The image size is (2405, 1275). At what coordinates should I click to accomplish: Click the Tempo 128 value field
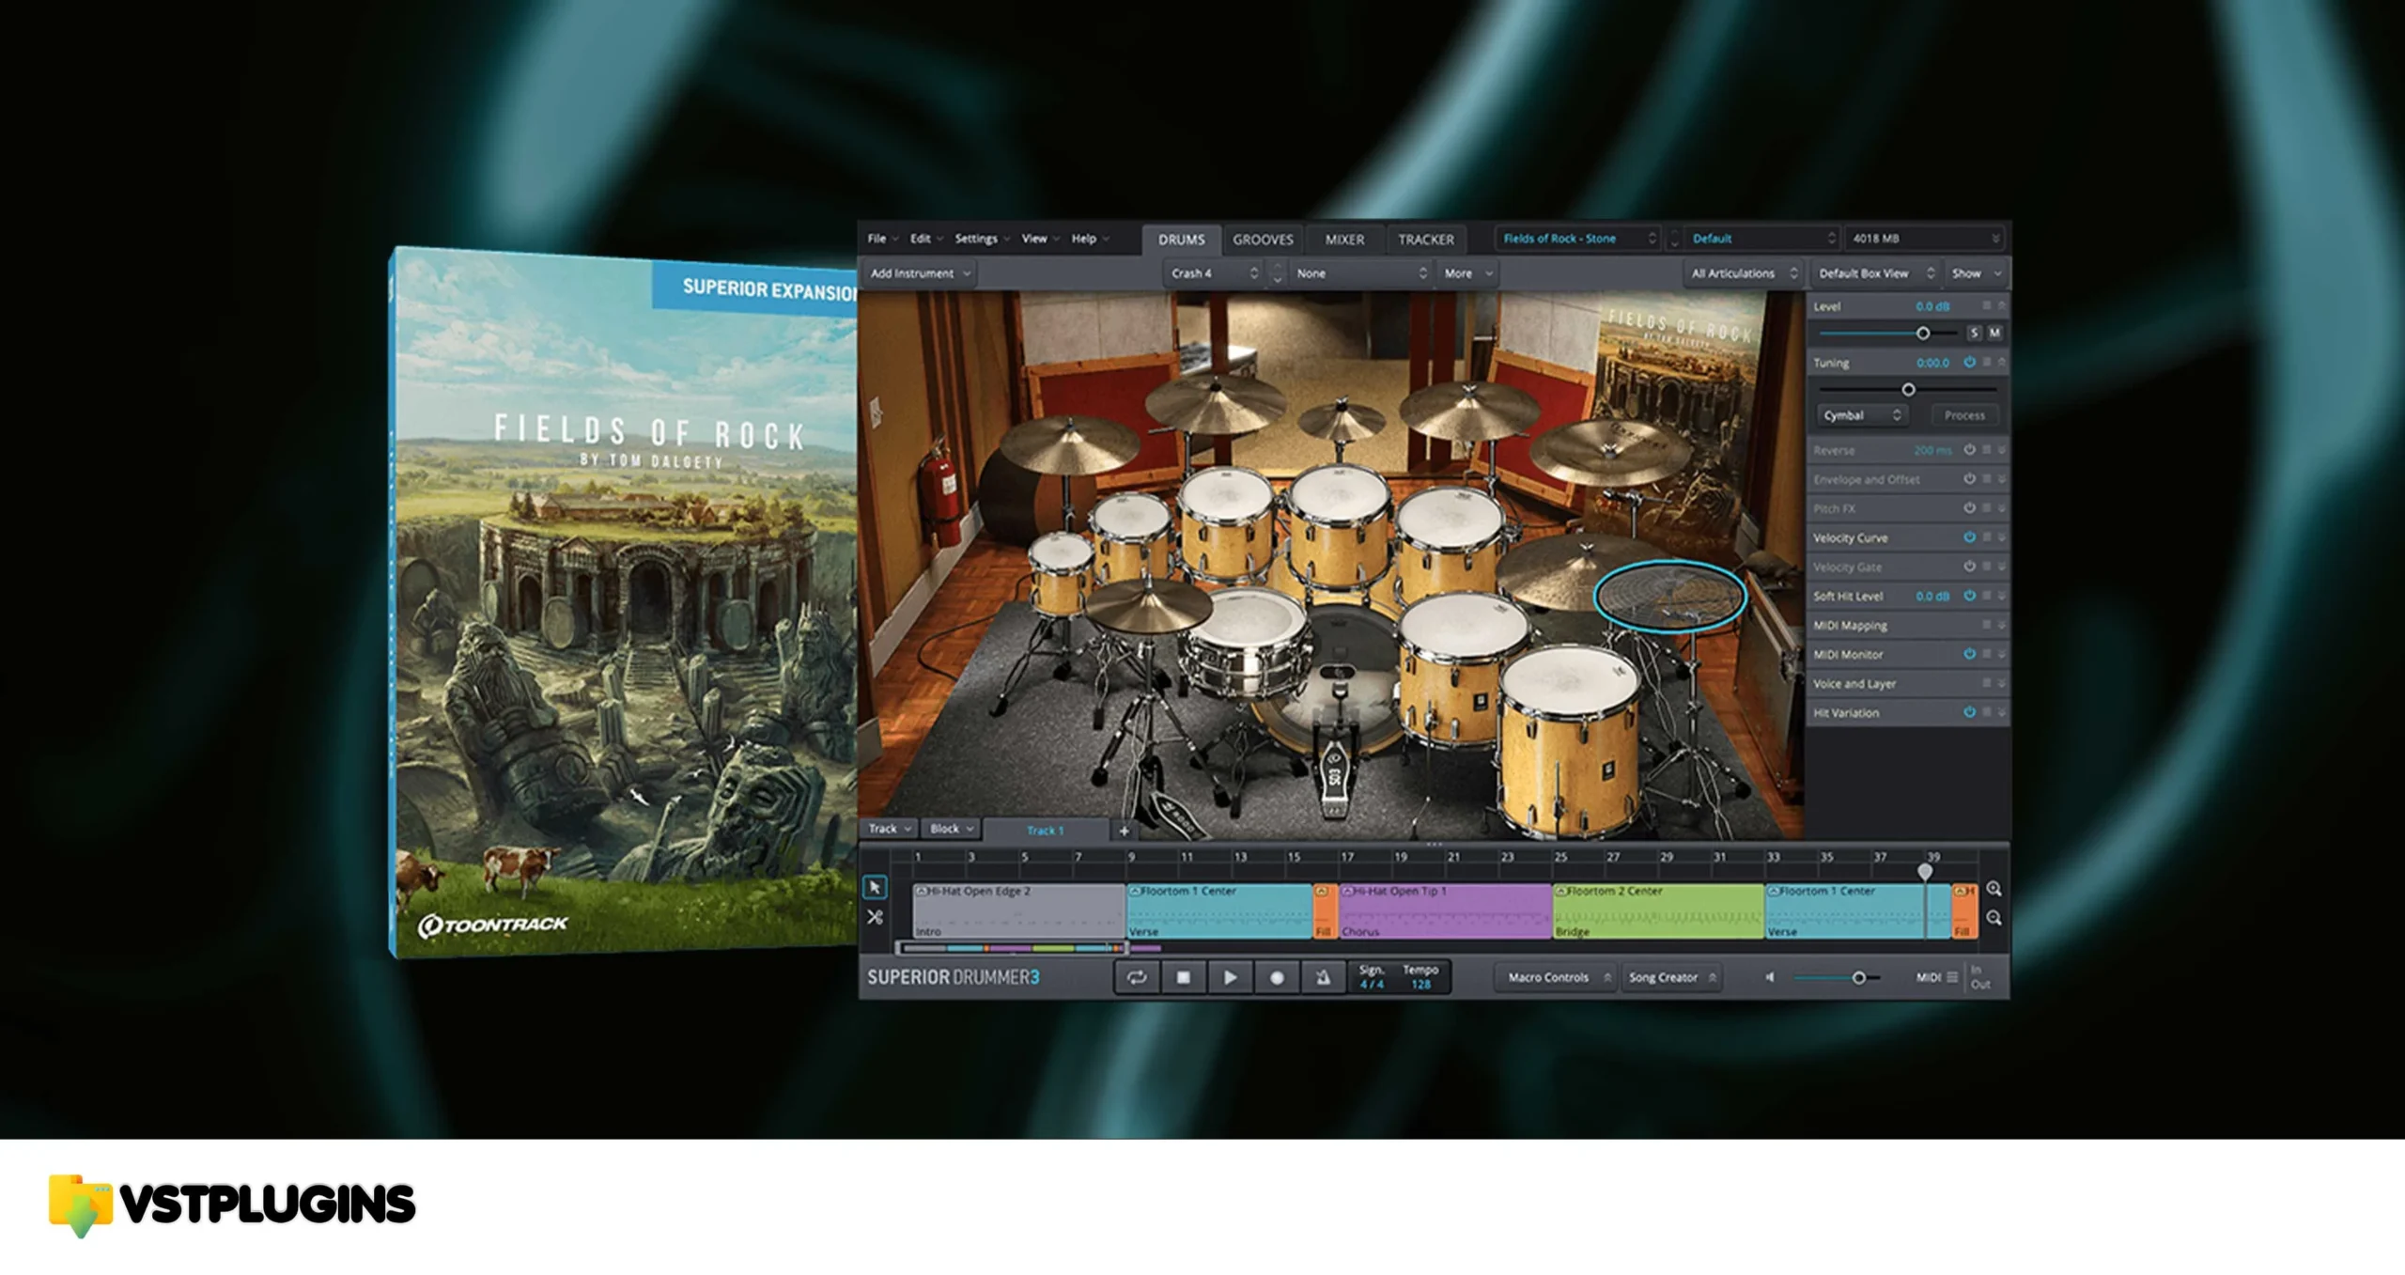pos(1420,985)
